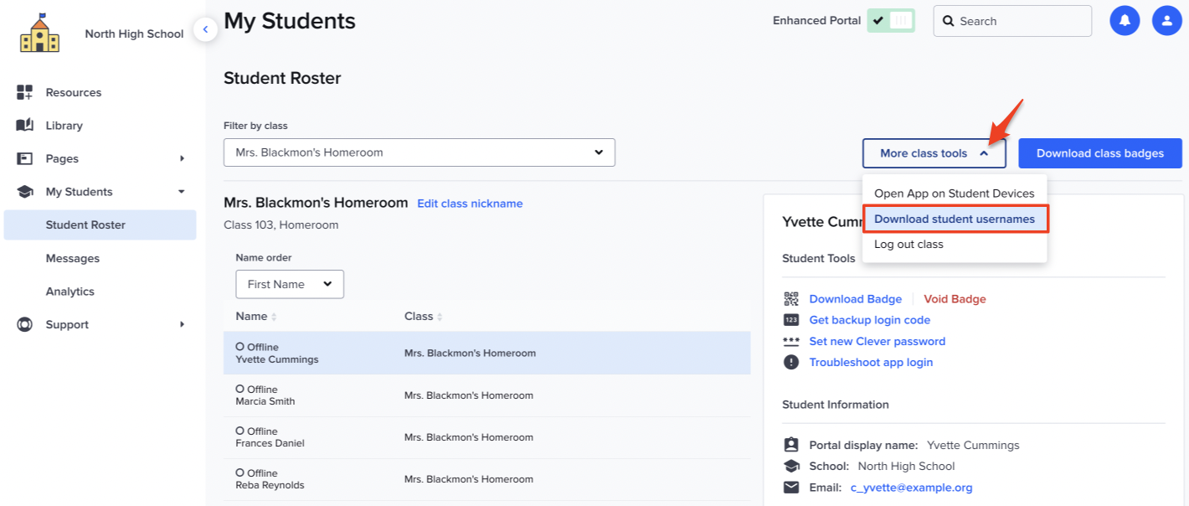Select the My Students sidebar icon

23,191
